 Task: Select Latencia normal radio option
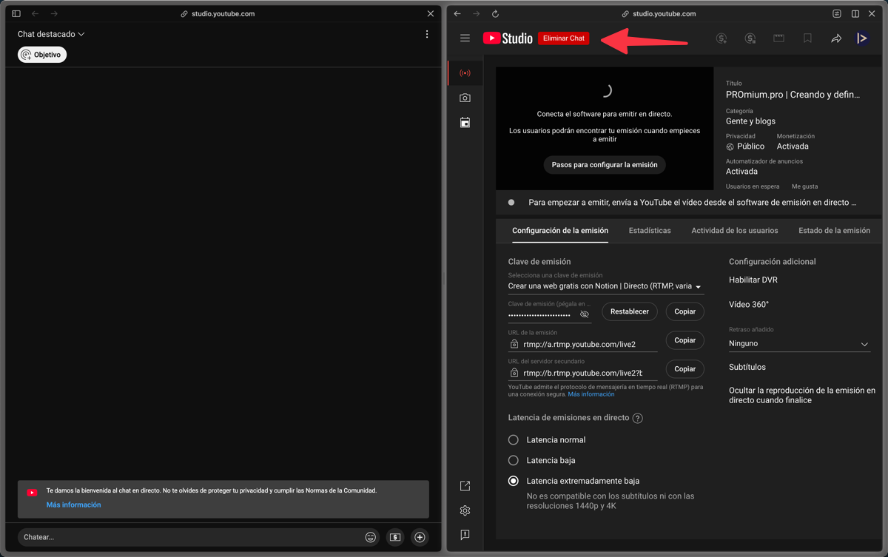pos(514,439)
